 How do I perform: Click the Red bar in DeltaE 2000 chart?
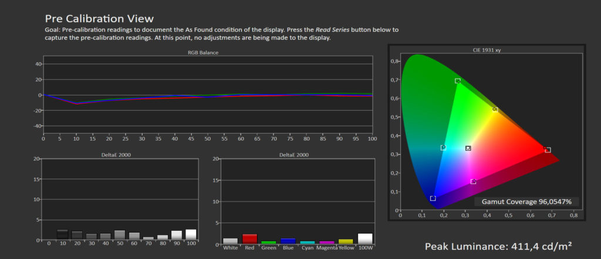click(x=250, y=239)
